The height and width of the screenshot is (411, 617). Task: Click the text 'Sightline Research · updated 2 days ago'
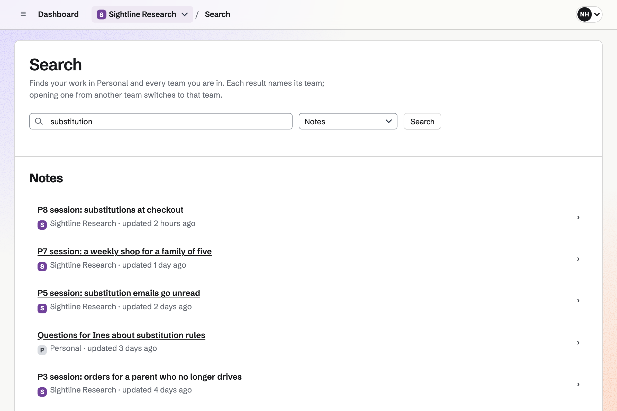121,307
